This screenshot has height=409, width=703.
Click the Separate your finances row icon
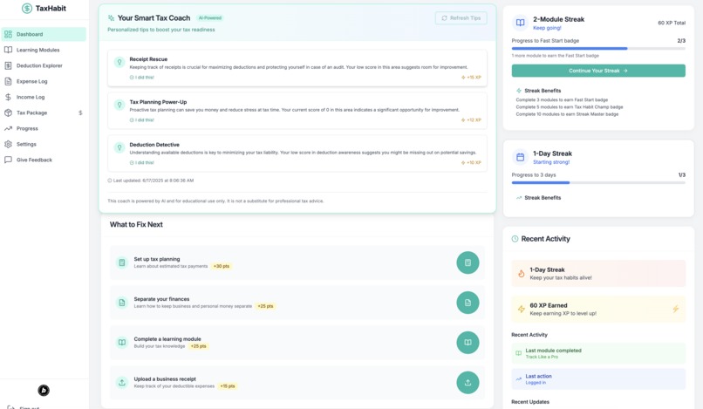pos(122,303)
